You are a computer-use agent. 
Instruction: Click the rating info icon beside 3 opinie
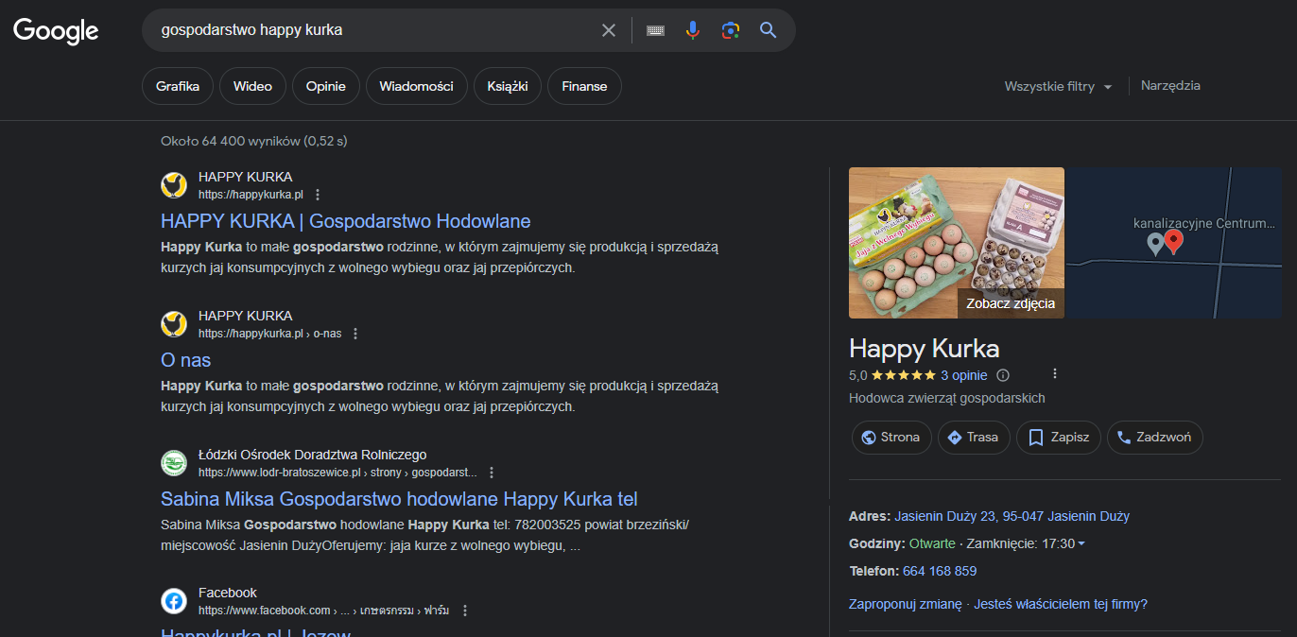click(x=1004, y=375)
